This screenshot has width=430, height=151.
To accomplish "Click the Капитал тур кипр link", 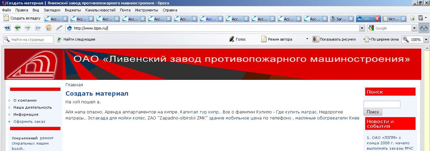I will [x=199, y=112].
